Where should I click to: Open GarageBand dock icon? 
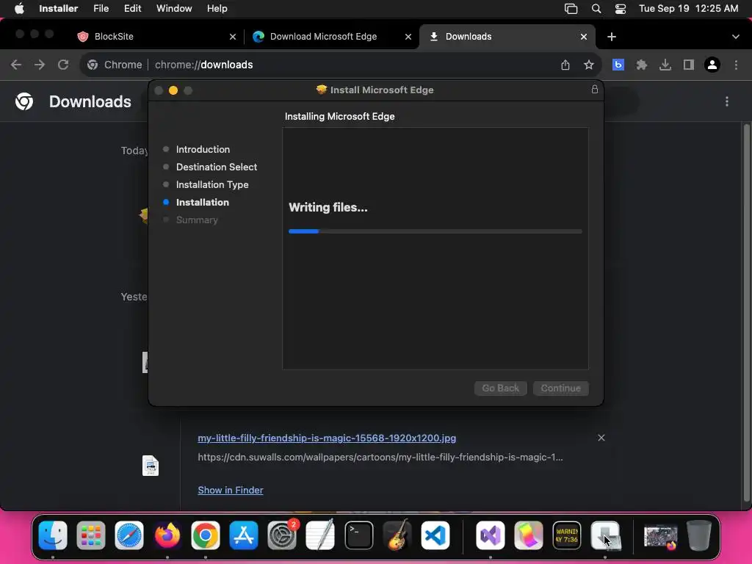(x=397, y=535)
